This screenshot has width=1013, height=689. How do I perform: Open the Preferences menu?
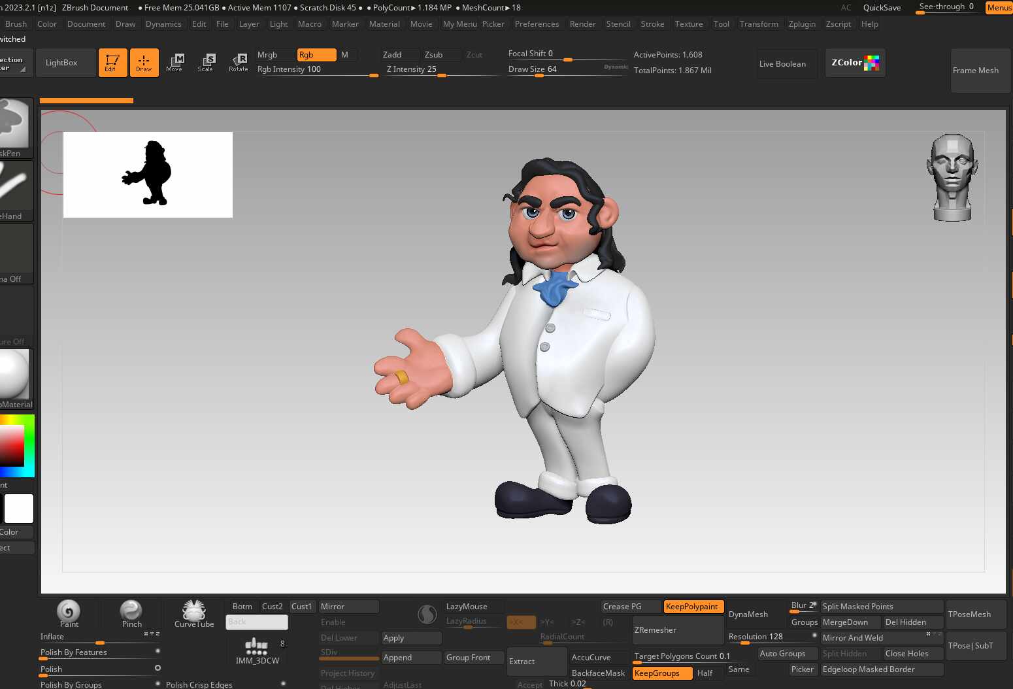(x=537, y=24)
